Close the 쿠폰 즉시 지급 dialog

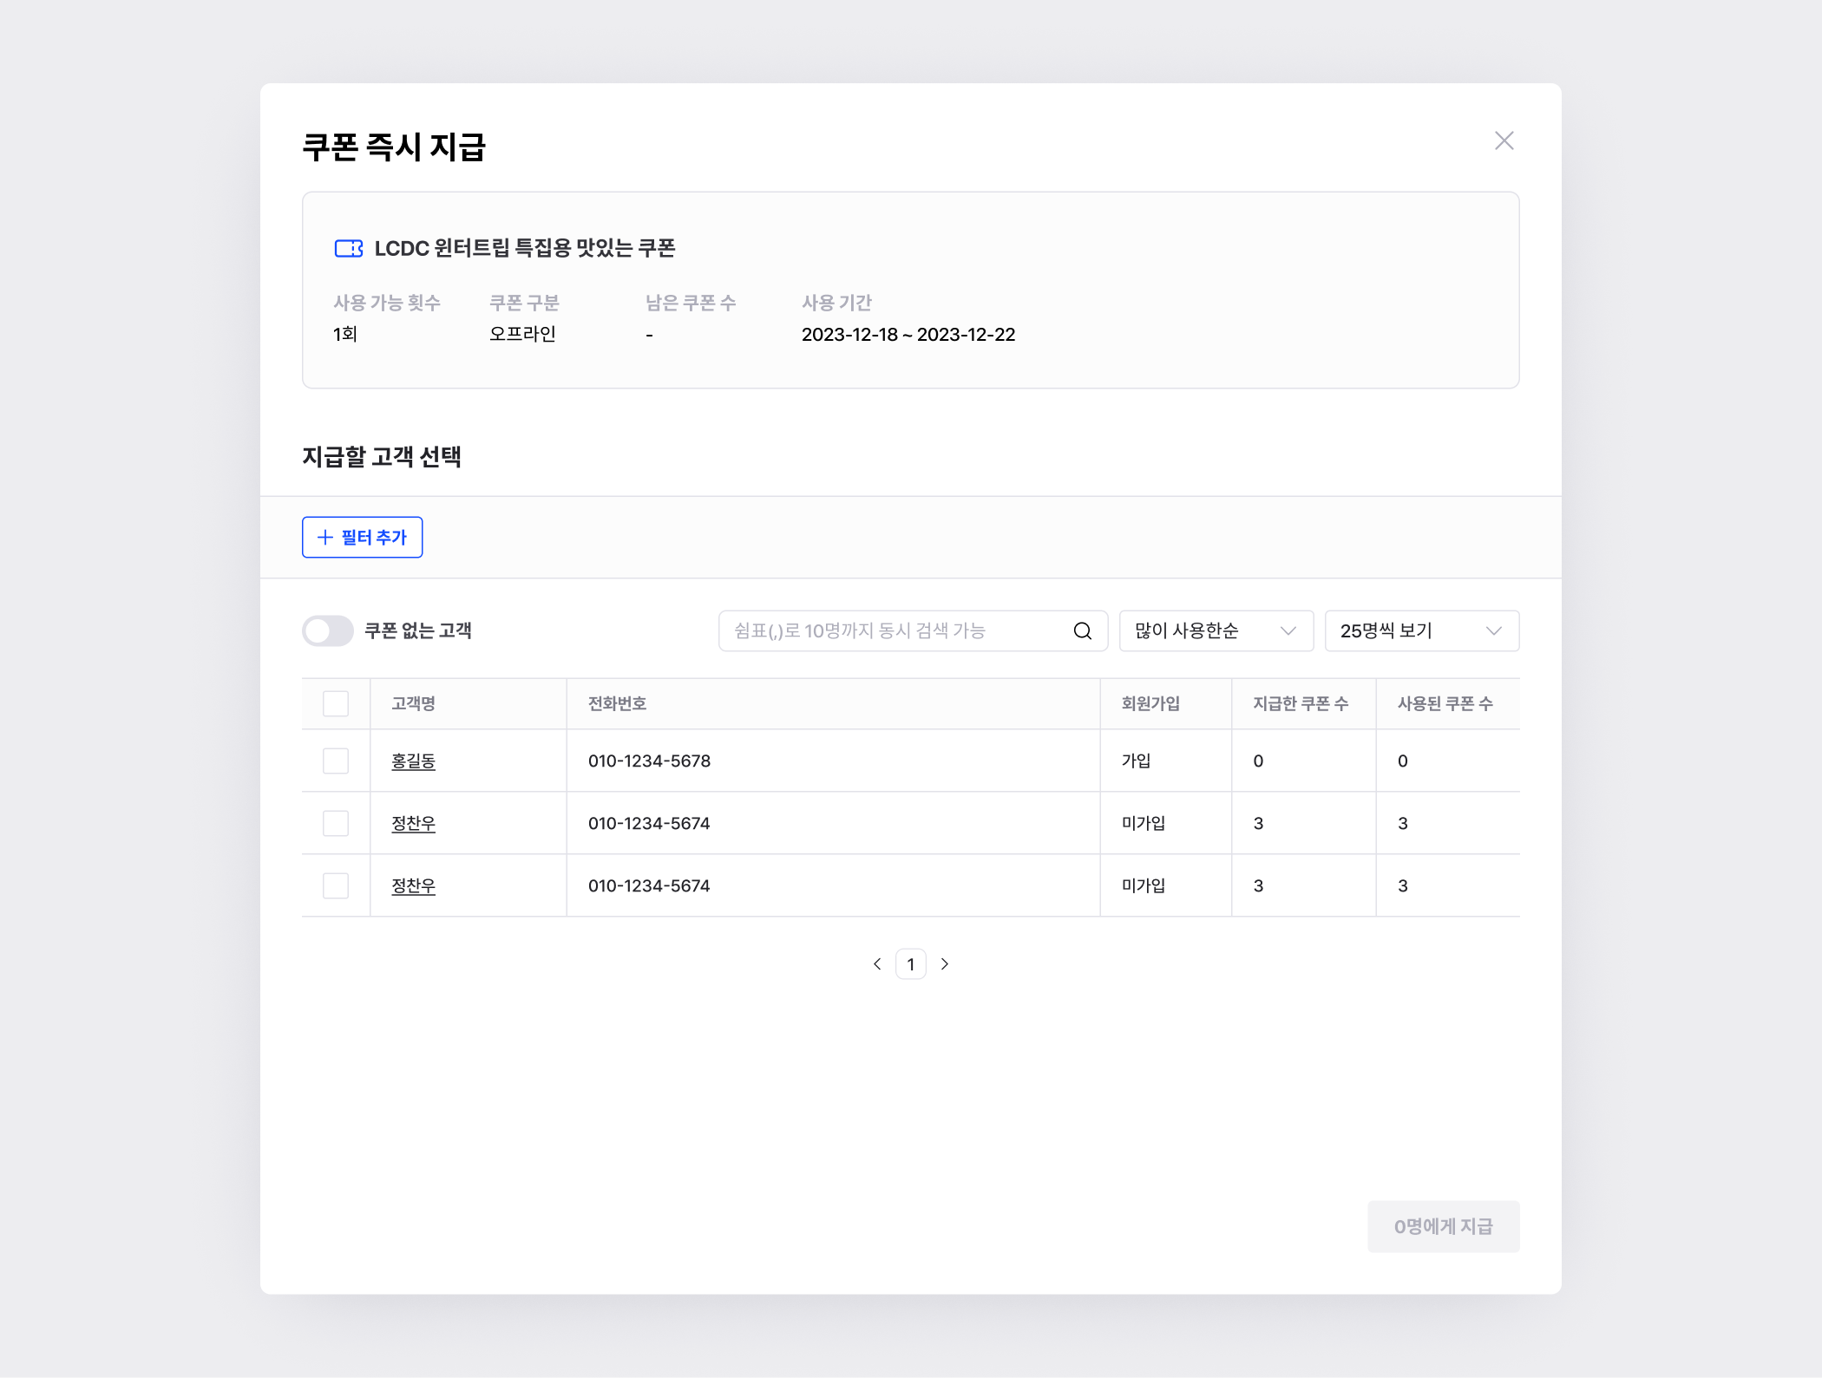(1504, 140)
